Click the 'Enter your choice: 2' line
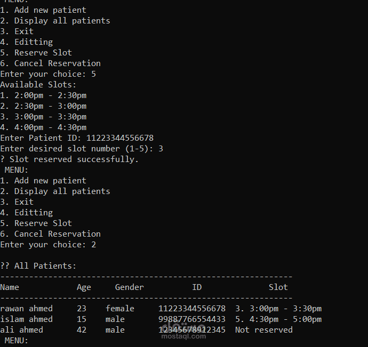Viewport: 368px width, 347px height. point(48,245)
